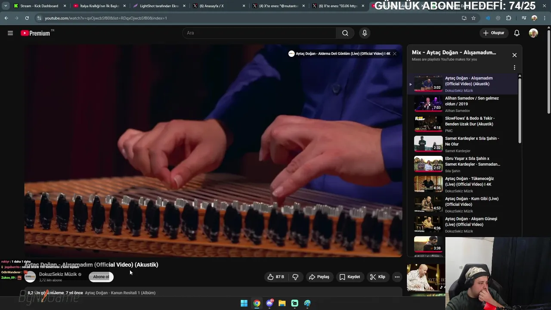Viewport: 551px width, 310px height.
Task: Close the Stream - Kick Dashboard tab
Action: 65,6
